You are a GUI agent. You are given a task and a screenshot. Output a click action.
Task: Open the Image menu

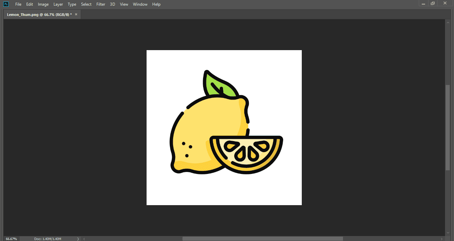(43, 4)
